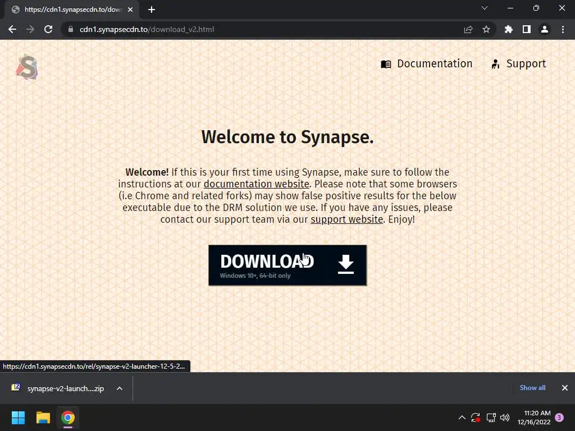The height and width of the screenshot is (431, 575).
Task: Open the Support page from header
Action: click(518, 64)
